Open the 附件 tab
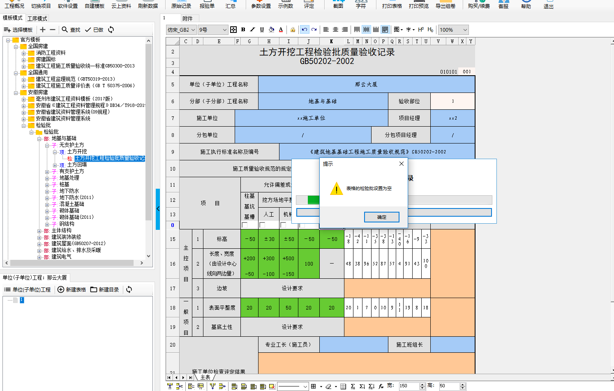 click(187, 19)
